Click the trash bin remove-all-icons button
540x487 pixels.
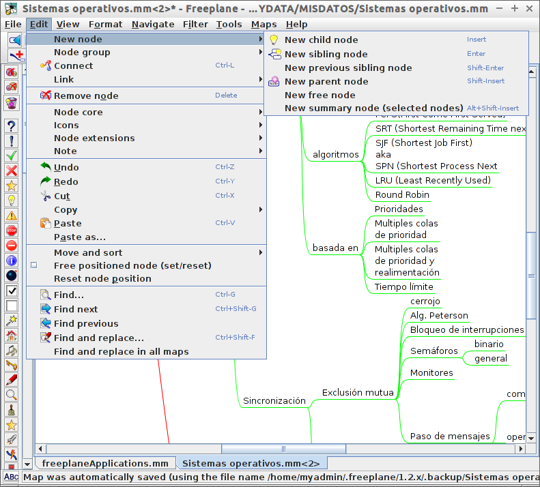[x=12, y=102]
